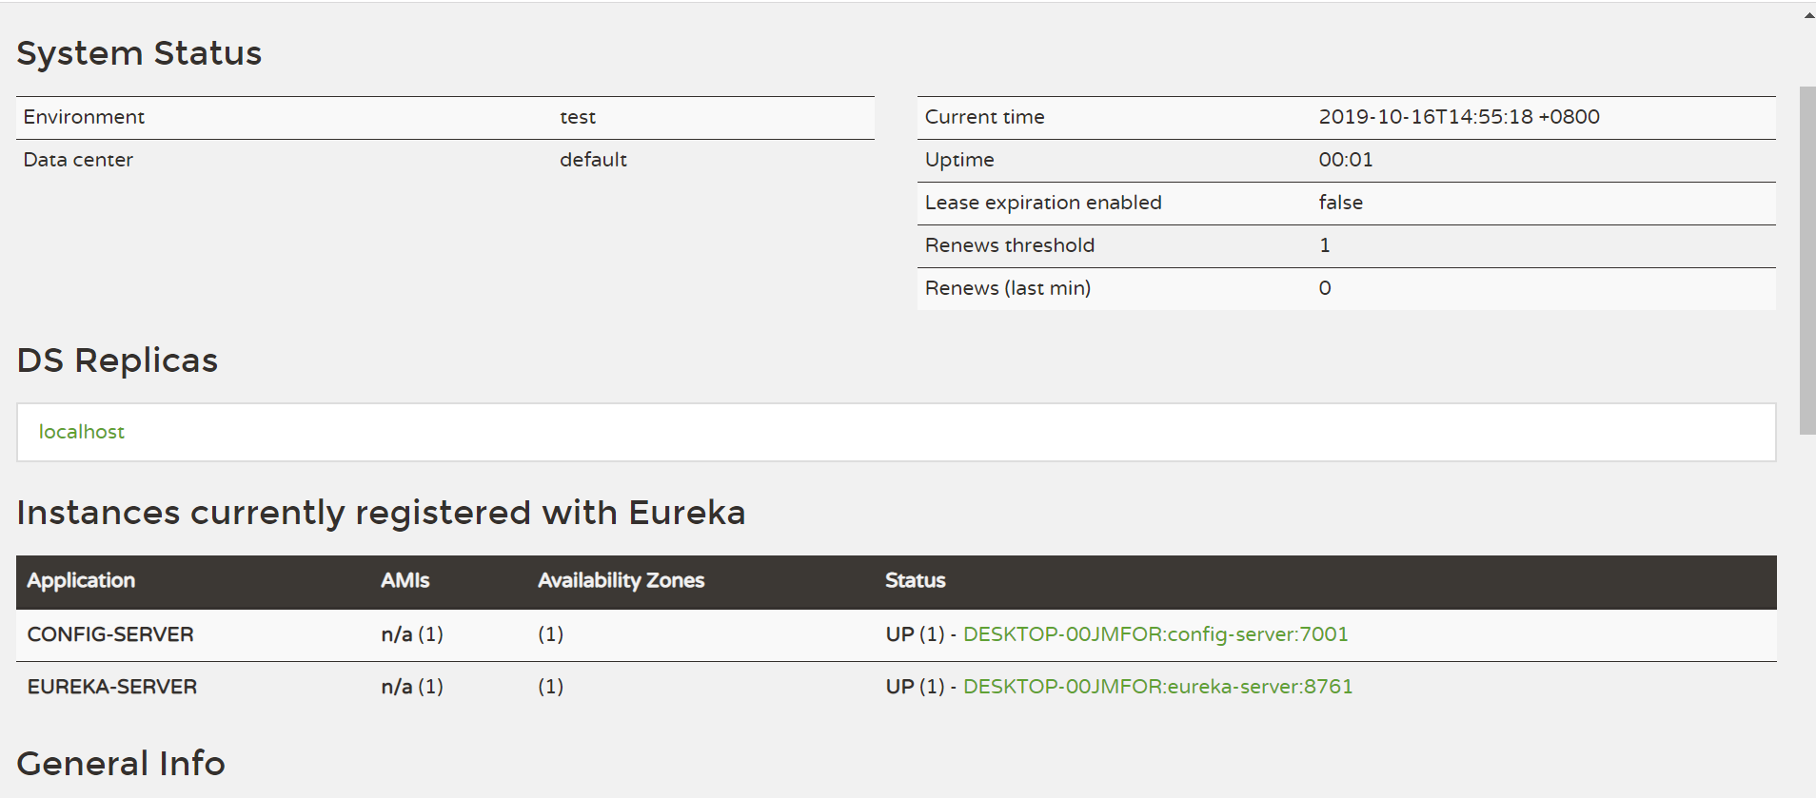1816x798 pixels.
Task: Select availability zones (1) in CONFIG-SERVER row
Action: click(551, 634)
